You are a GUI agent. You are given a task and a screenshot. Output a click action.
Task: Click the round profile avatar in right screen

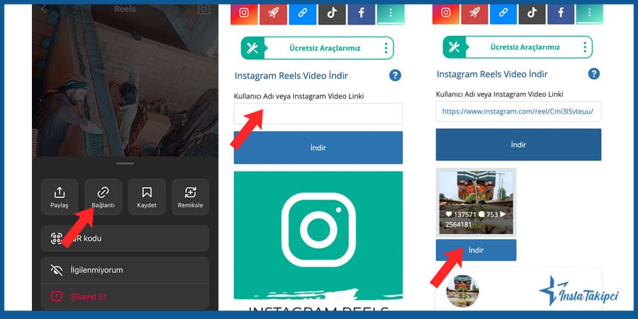click(x=463, y=291)
